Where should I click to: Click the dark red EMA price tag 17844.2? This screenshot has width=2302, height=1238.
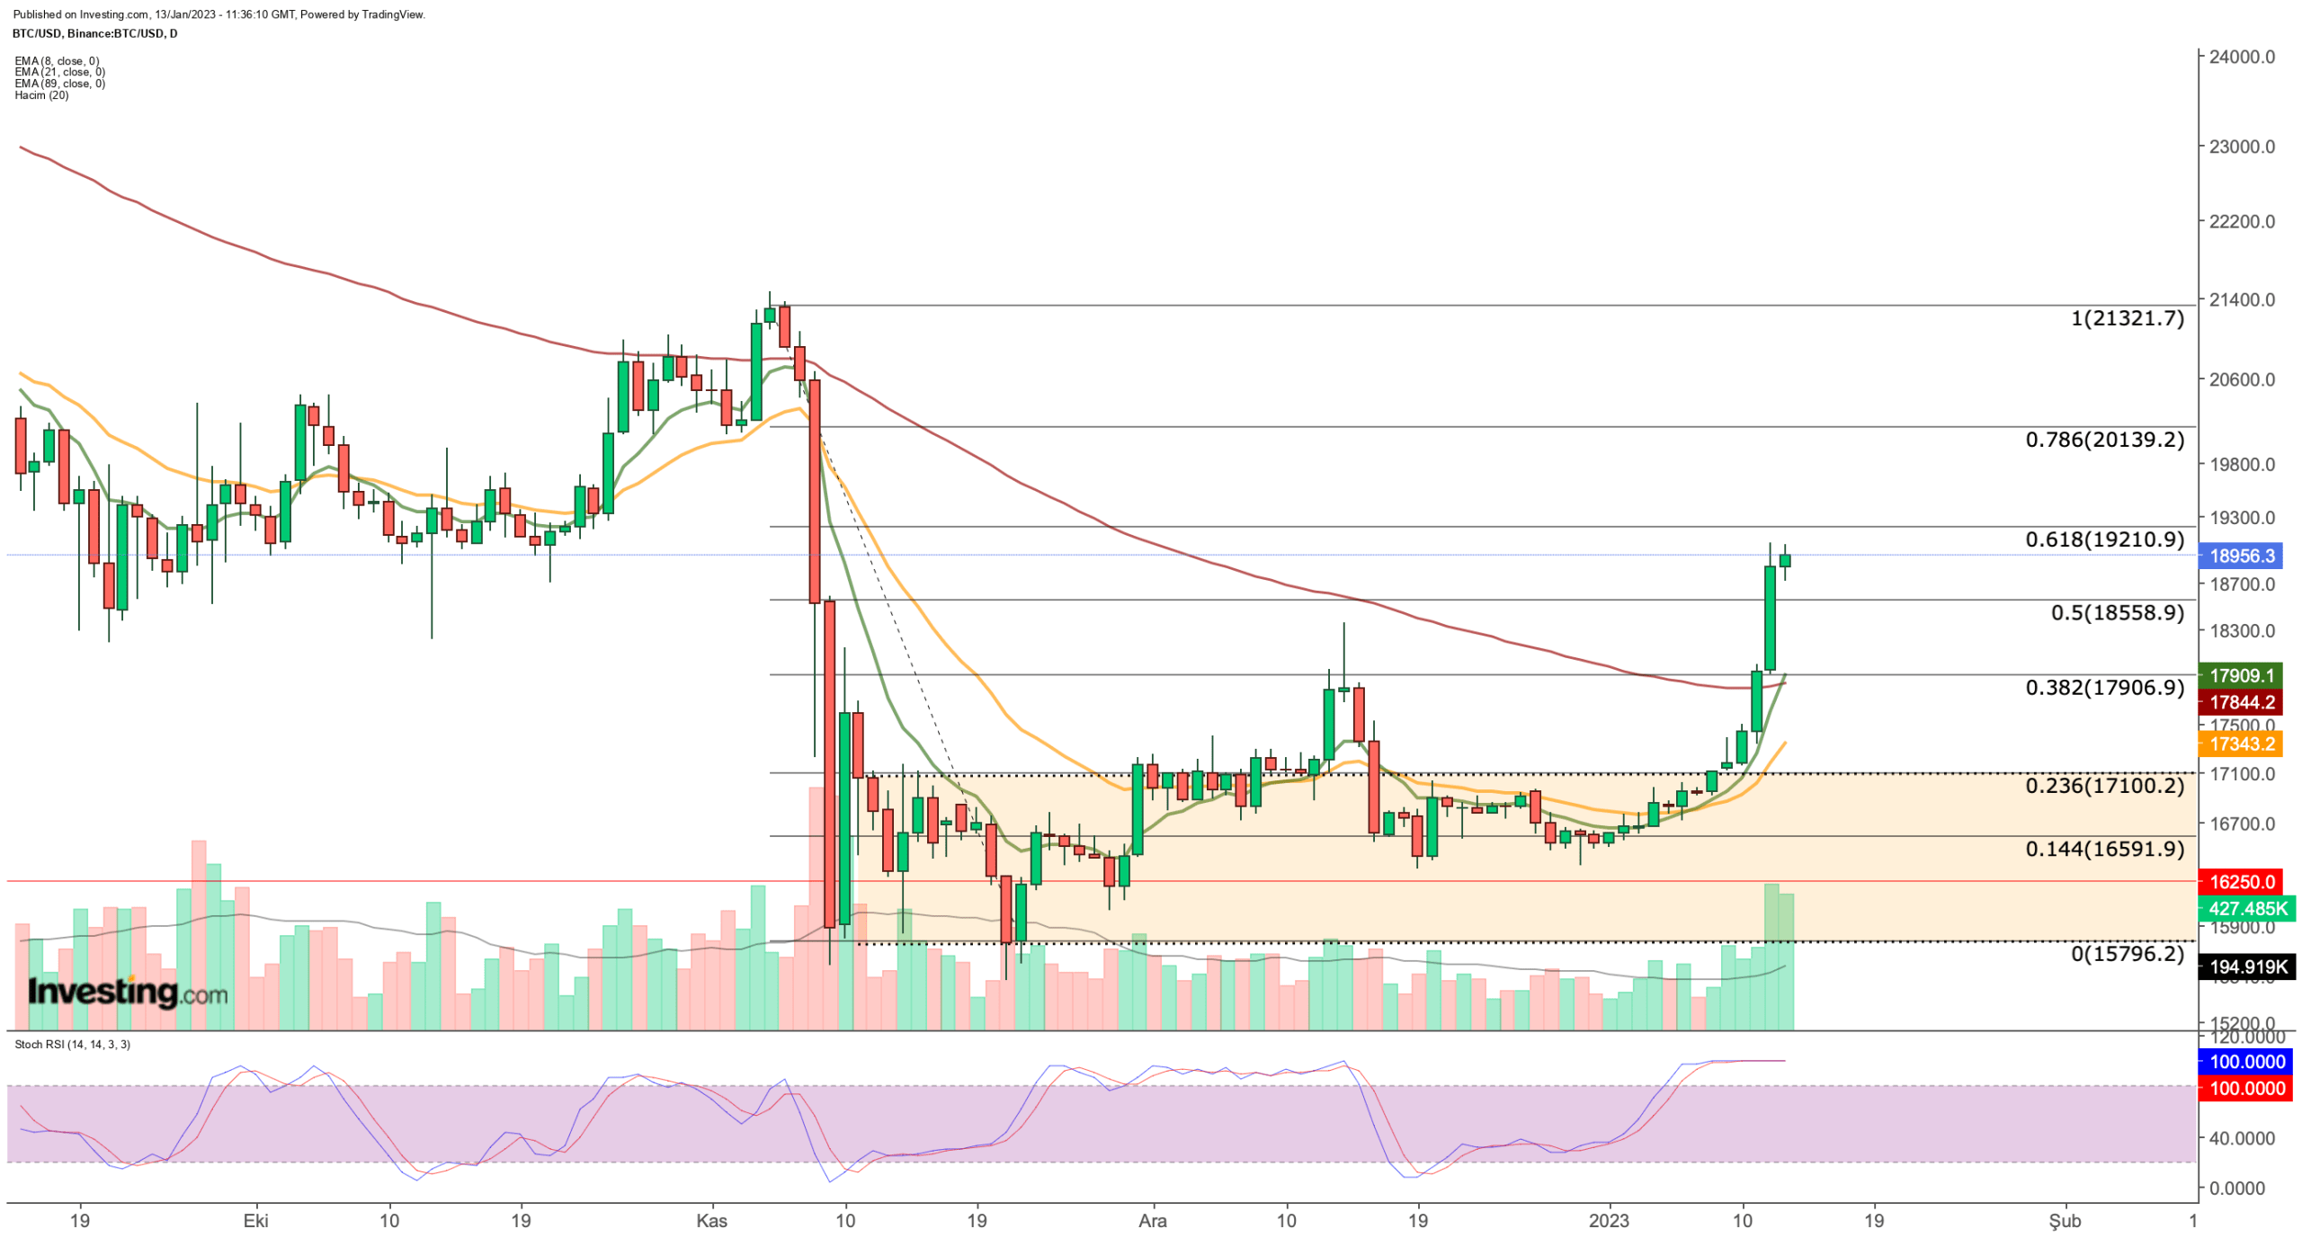pyautogui.click(x=2240, y=701)
